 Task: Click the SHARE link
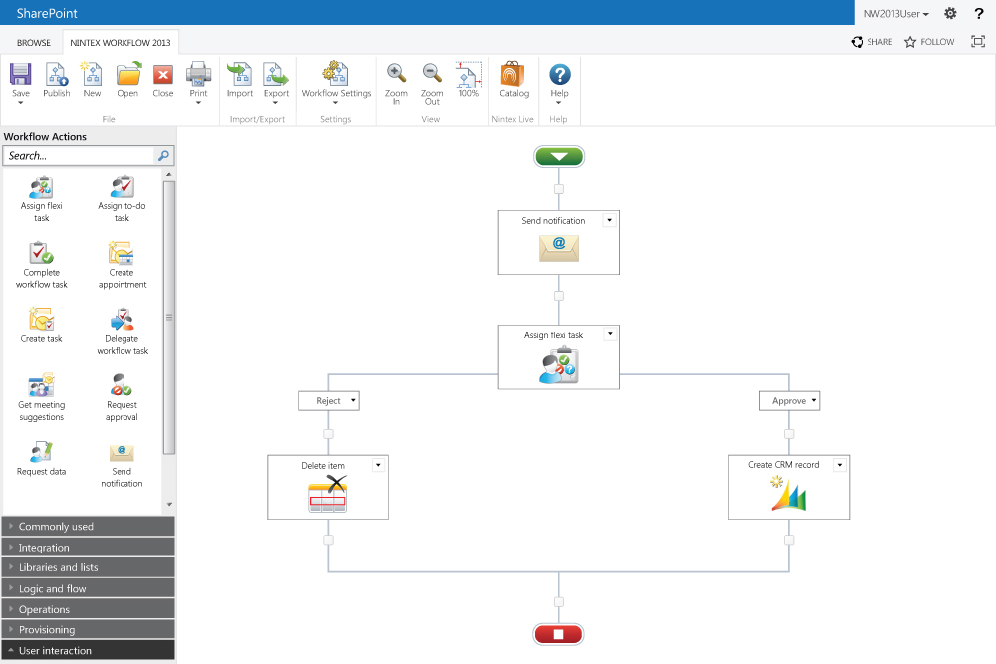pyautogui.click(x=871, y=41)
